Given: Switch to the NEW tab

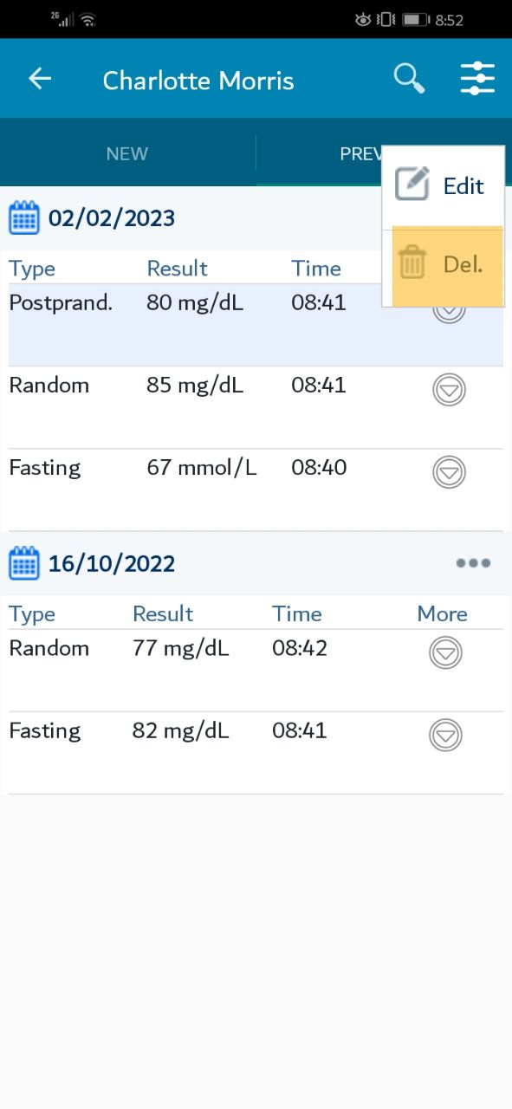Looking at the screenshot, I should click(x=127, y=153).
